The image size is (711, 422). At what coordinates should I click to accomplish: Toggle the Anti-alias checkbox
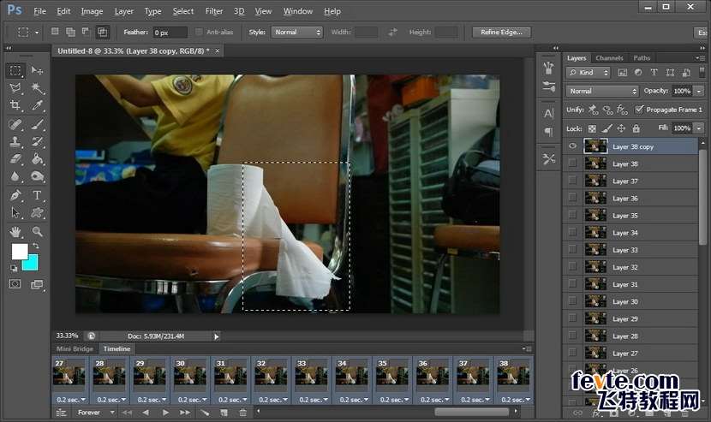199,32
